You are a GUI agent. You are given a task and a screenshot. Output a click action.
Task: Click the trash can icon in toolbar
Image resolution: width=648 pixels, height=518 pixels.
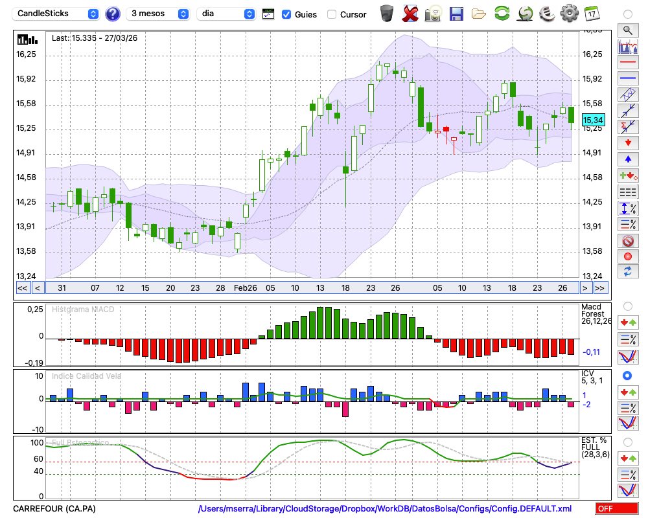[387, 14]
